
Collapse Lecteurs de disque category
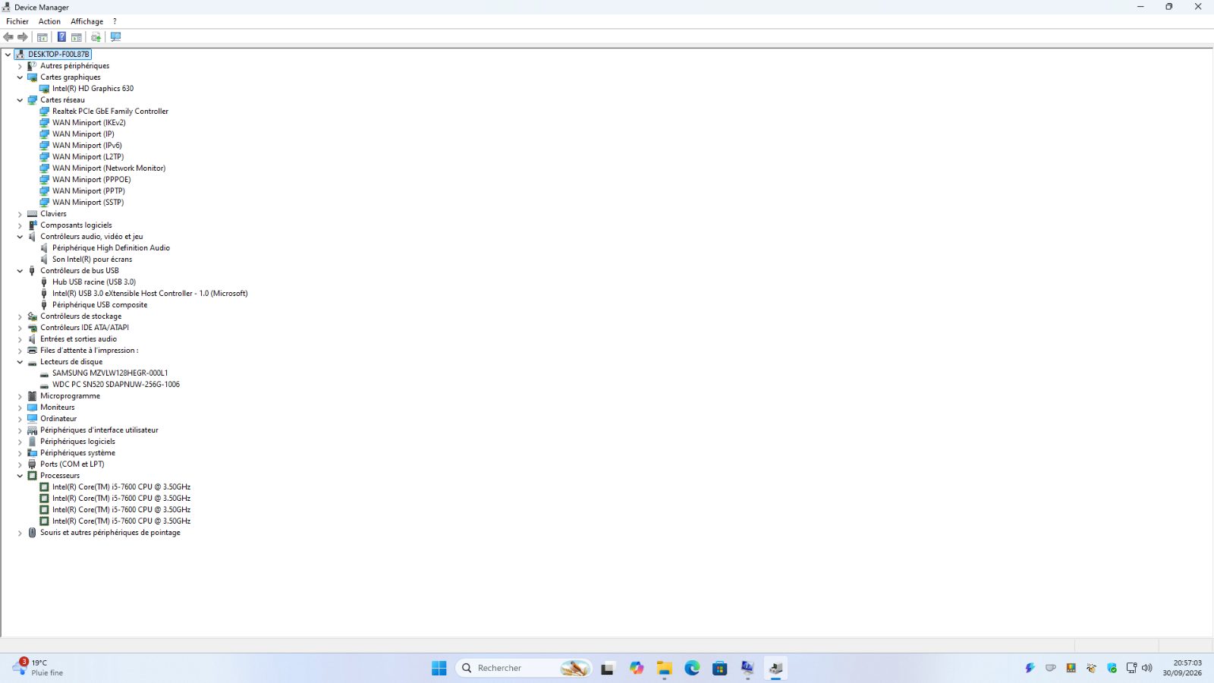click(x=20, y=362)
